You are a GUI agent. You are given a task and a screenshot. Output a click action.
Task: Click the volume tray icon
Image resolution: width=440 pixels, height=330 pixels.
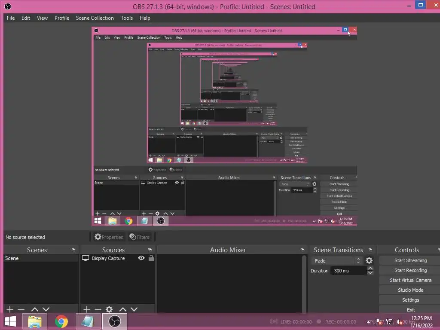(399, 322)
